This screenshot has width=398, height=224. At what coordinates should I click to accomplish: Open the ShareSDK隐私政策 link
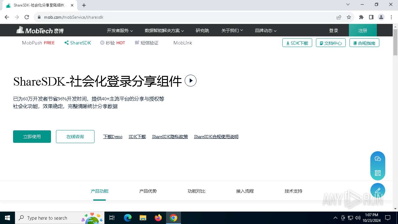point(170,137)
